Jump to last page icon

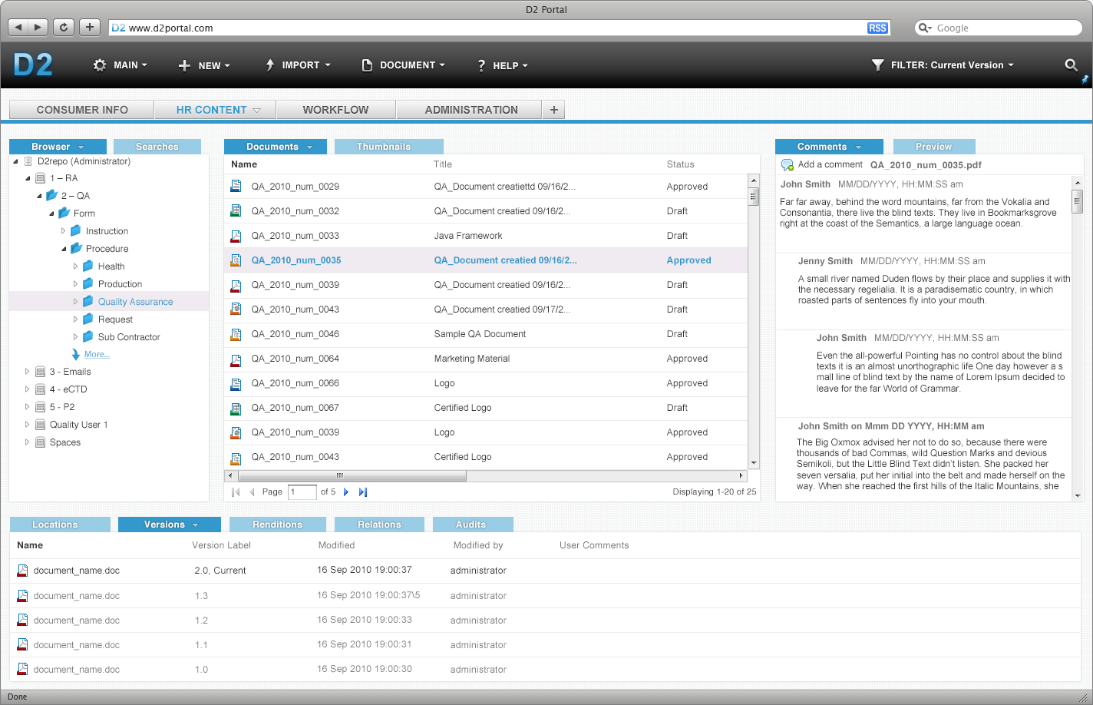click(x=363, y=492)
